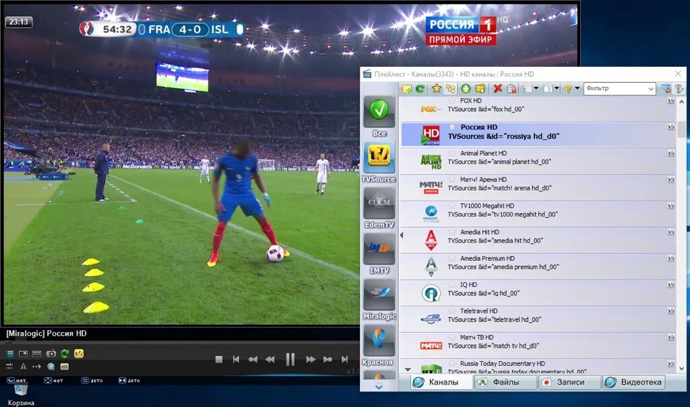Click the yellow folder import icon

(480, 88)
